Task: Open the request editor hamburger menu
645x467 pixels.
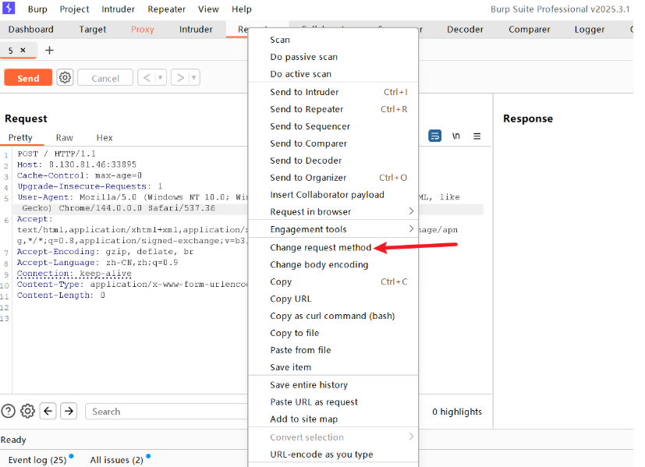Action: coord(477,136)
